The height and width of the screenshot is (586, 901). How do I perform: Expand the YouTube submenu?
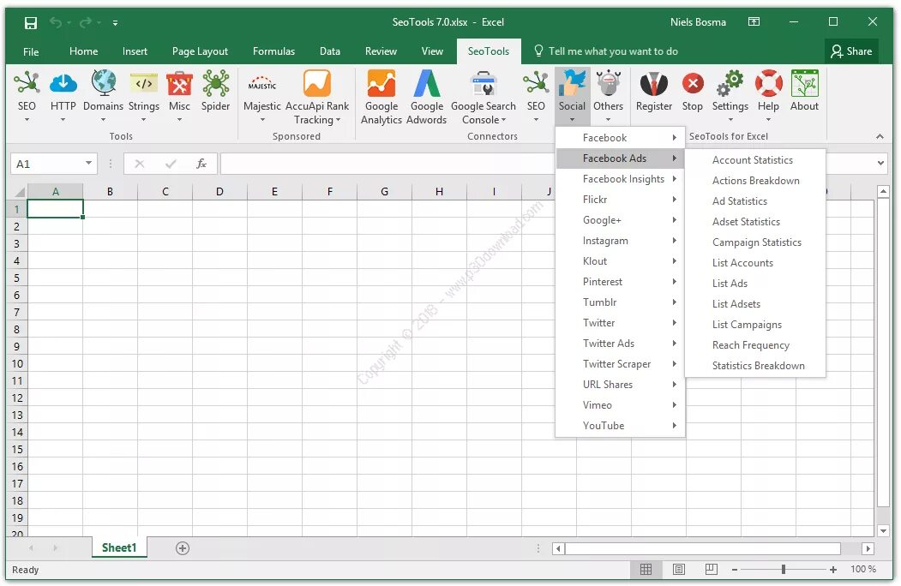620,425
